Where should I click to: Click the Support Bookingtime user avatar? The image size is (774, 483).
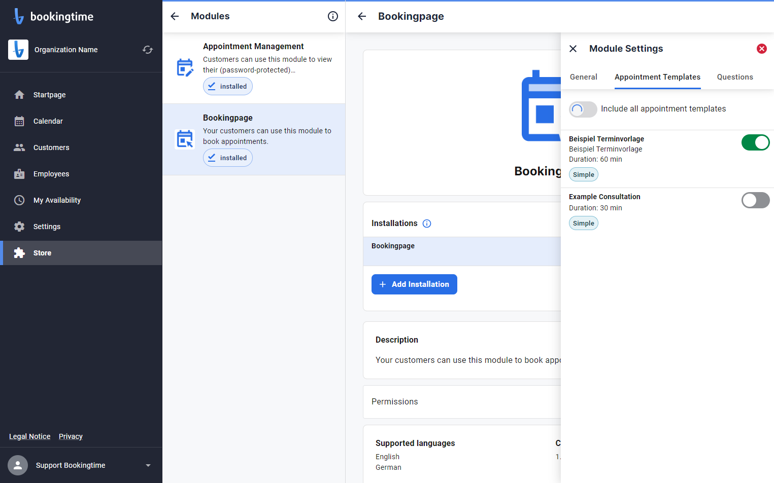click(x=18, y=465)
